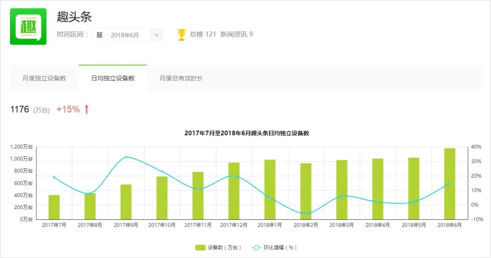The width and height of the screenshot is (491, 258).
Task: Switch to 月度独立设备数 tab
Action: (44, 78)
